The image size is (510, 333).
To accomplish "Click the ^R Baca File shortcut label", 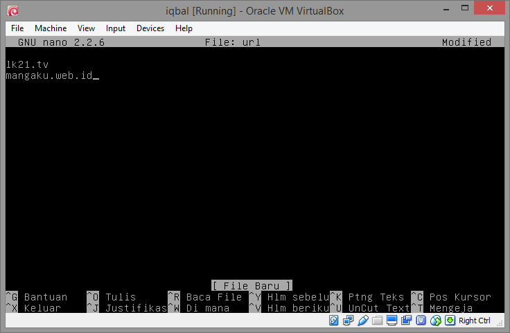I will click(x=205, y=297).
